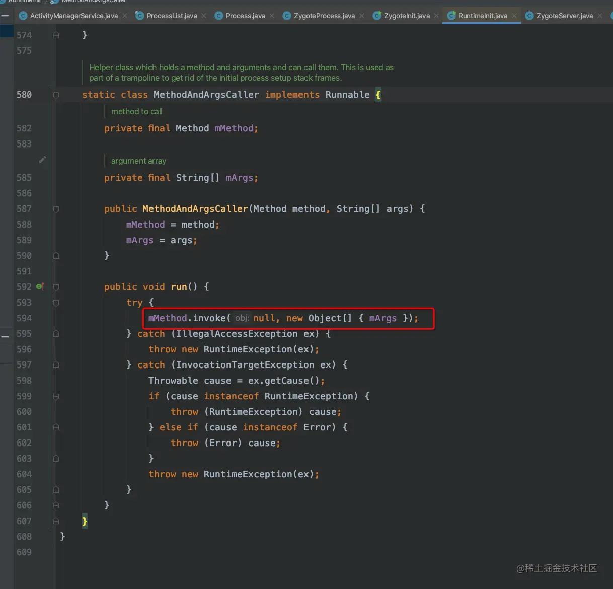The image size is (613, 589).
Task: Switch to the Process.java tab
Action: [x=245, y=16]
